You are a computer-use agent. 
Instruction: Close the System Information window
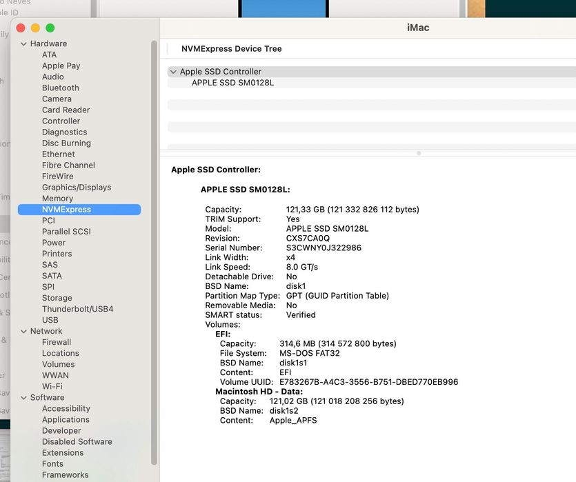pos(21,28)
